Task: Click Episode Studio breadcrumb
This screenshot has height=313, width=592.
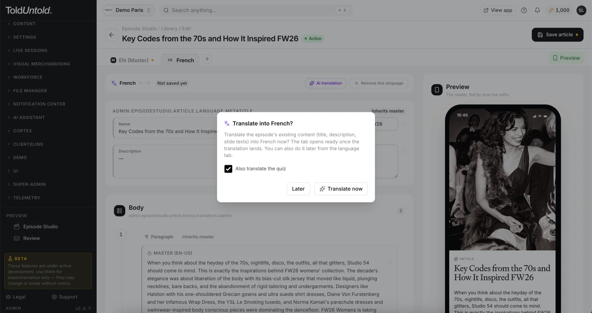Action: (139, 29)
